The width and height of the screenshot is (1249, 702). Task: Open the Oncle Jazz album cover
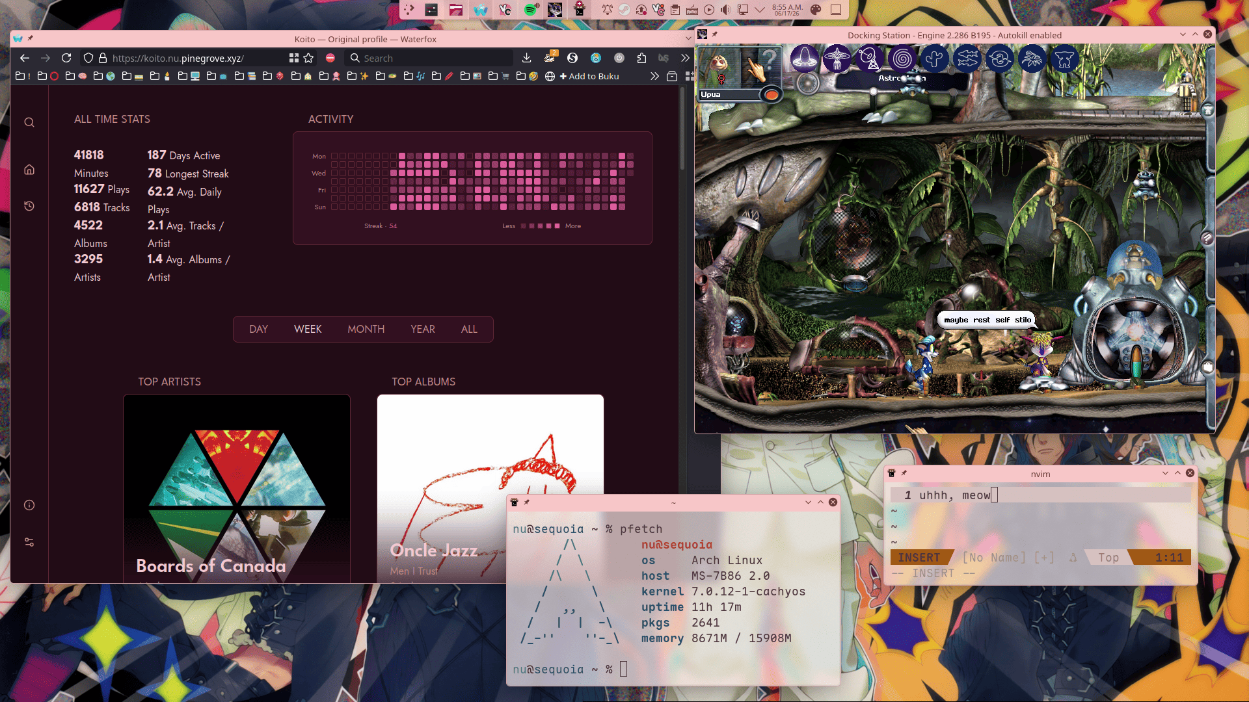tap(490, 488)
